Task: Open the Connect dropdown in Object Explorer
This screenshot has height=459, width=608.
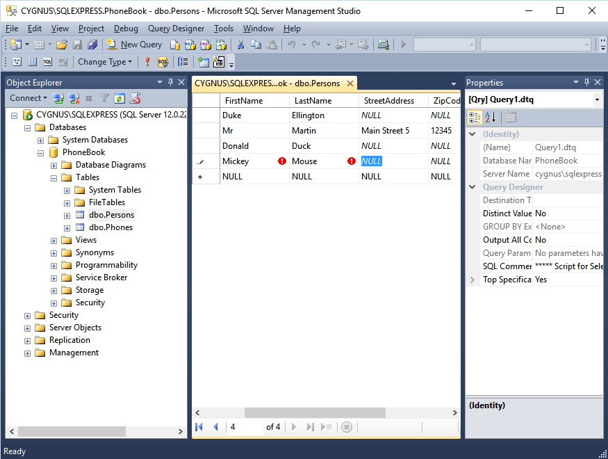Action: click(28, 98)
